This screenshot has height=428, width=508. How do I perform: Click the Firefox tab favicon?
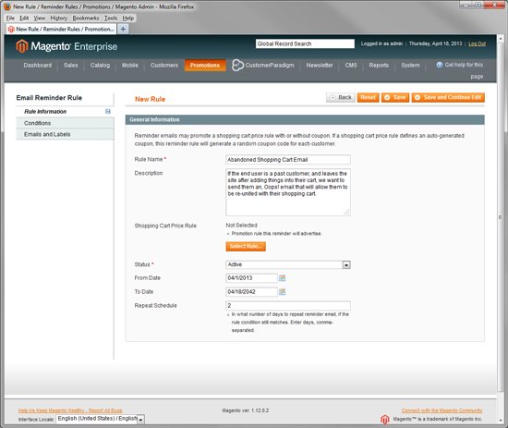(x=11, y=30)
